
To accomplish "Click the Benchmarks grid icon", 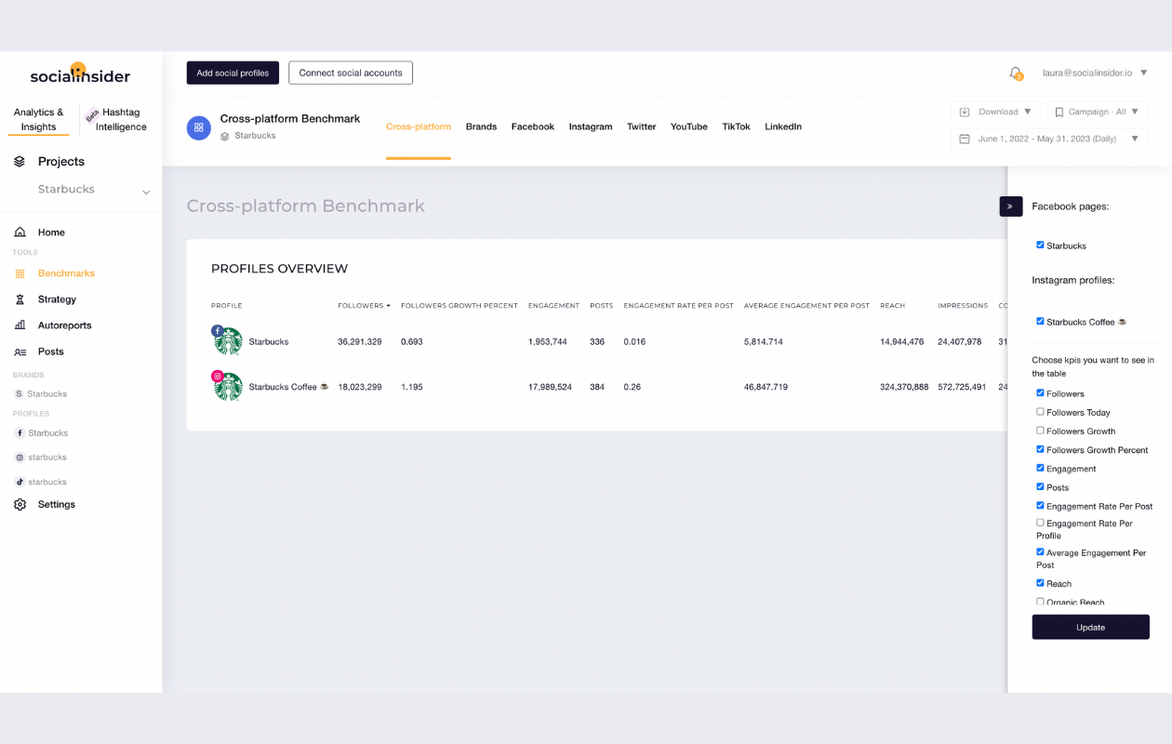I will tap(20, 273).
